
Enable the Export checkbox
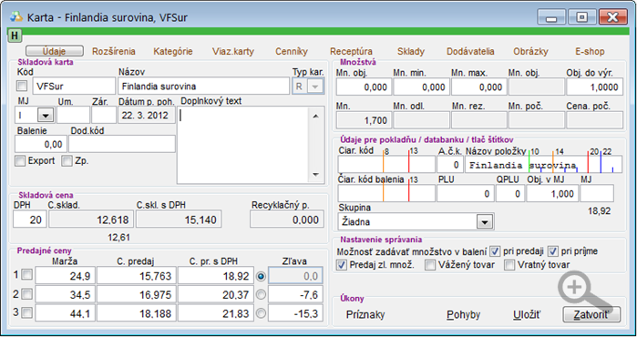tap(20, 161)
